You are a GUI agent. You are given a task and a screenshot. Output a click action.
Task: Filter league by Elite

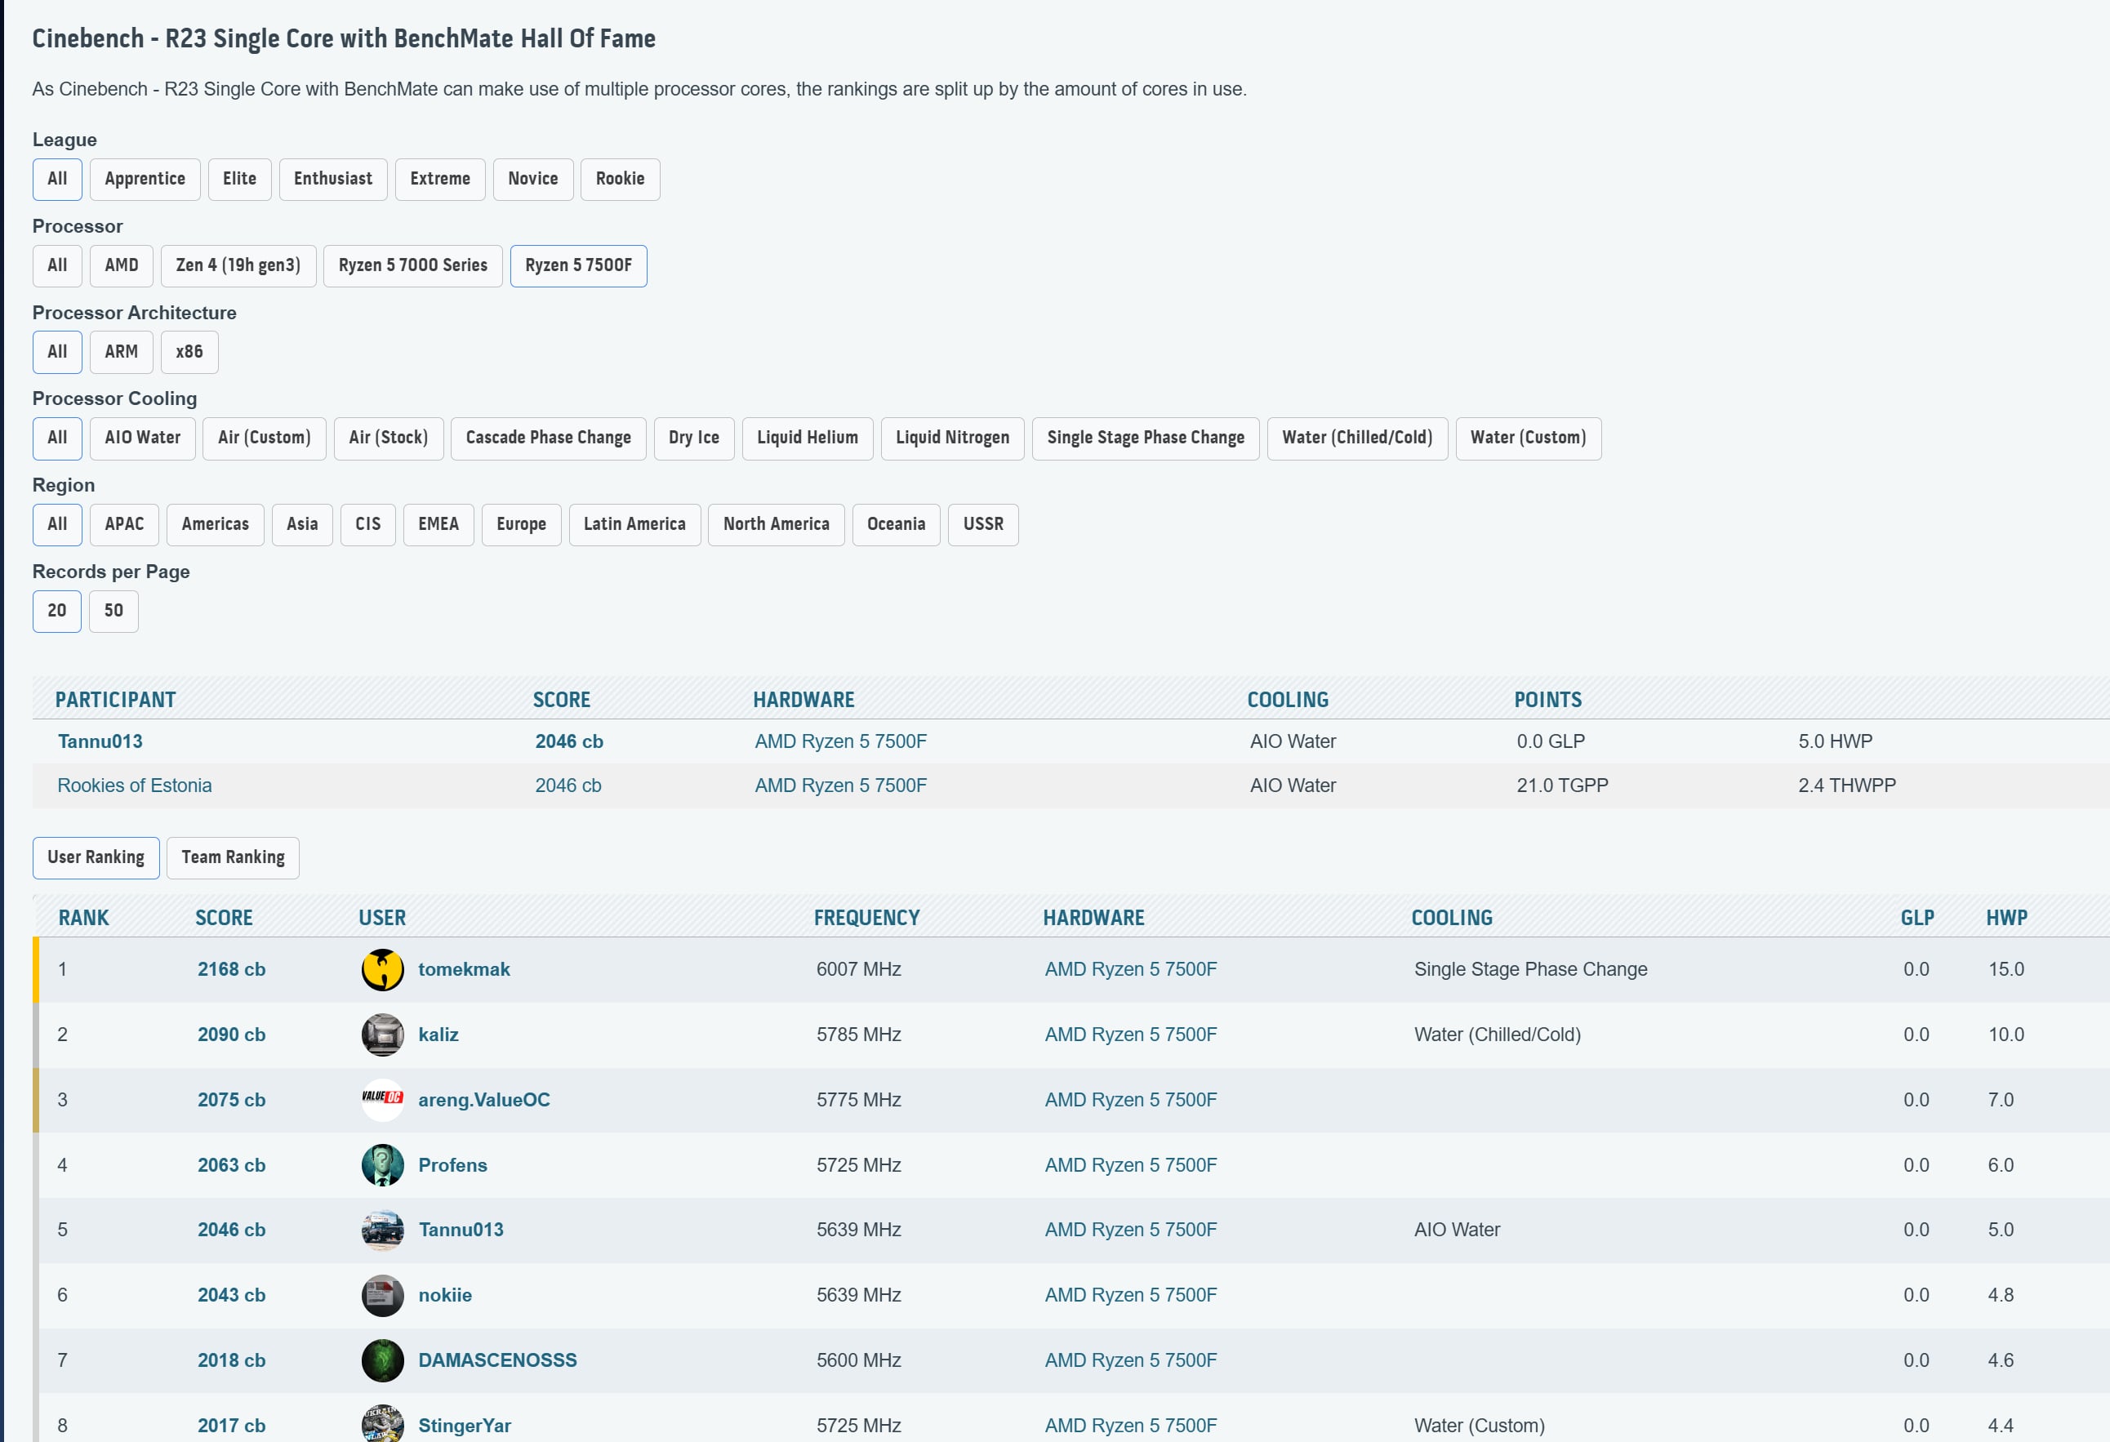pos(240,179)
